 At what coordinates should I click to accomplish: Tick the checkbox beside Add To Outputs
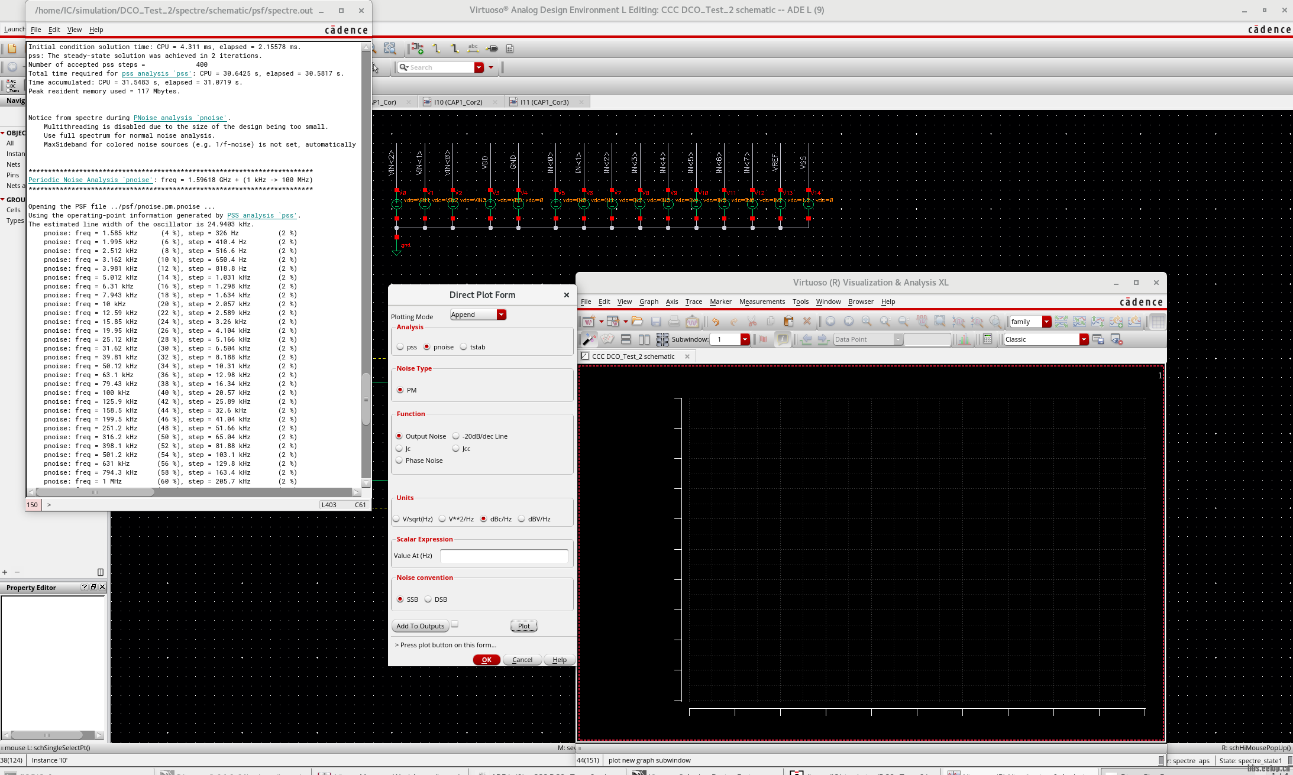coord(455,624)
